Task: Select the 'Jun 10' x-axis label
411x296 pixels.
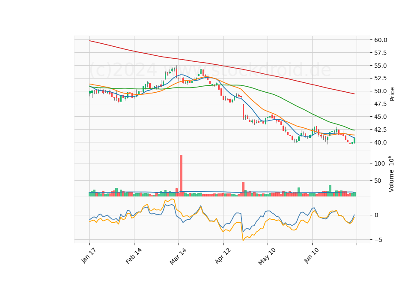Action: click(x=311, y=256)
